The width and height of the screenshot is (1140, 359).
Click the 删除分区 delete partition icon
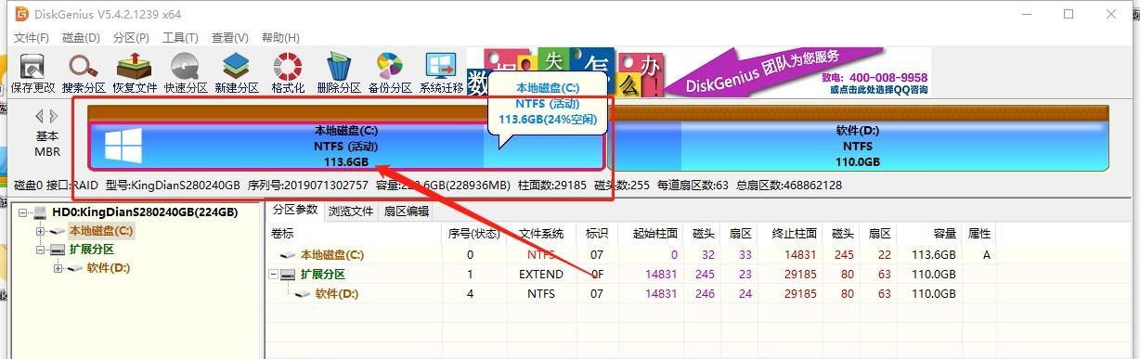339,72
